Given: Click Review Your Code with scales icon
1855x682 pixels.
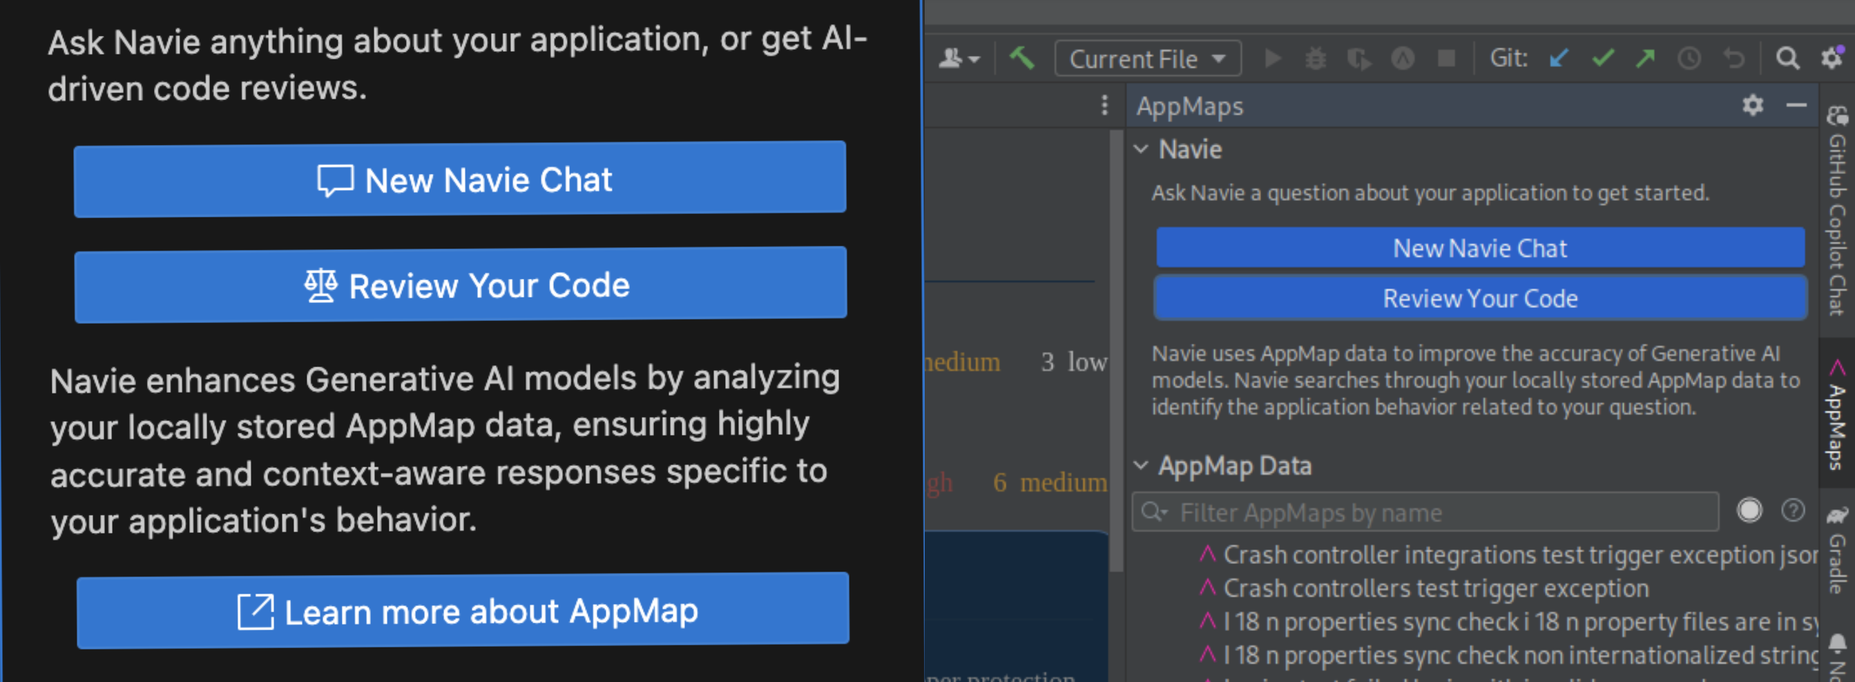Looking at the screenshot, I should 461,285.
